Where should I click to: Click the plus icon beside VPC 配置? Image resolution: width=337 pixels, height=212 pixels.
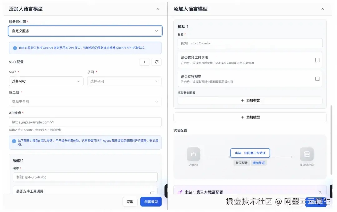pyautogui.click(x=144, y=62)
